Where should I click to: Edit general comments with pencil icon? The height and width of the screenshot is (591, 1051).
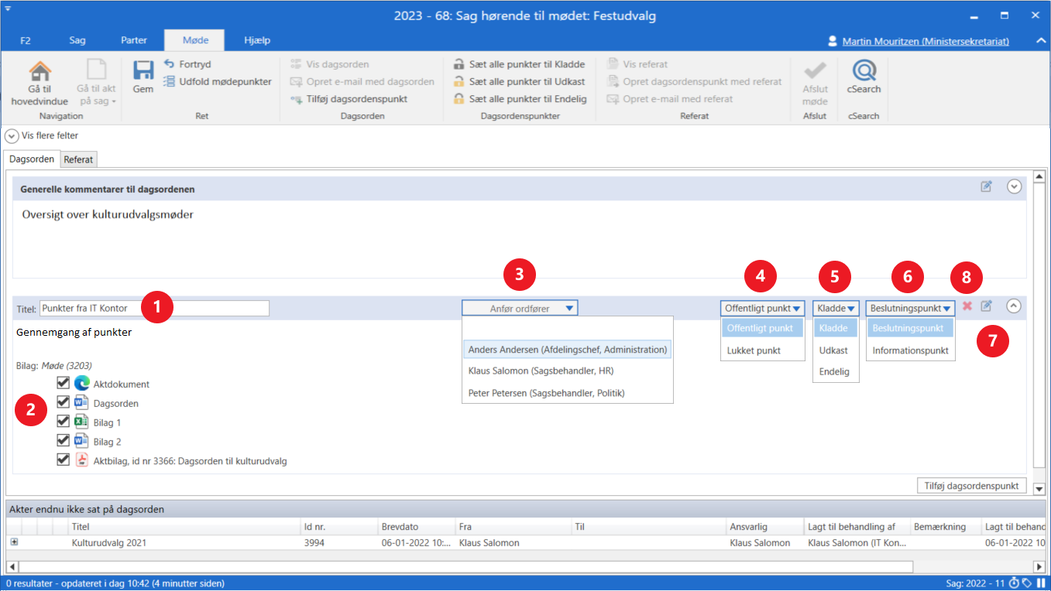click(x=986, y=186)
